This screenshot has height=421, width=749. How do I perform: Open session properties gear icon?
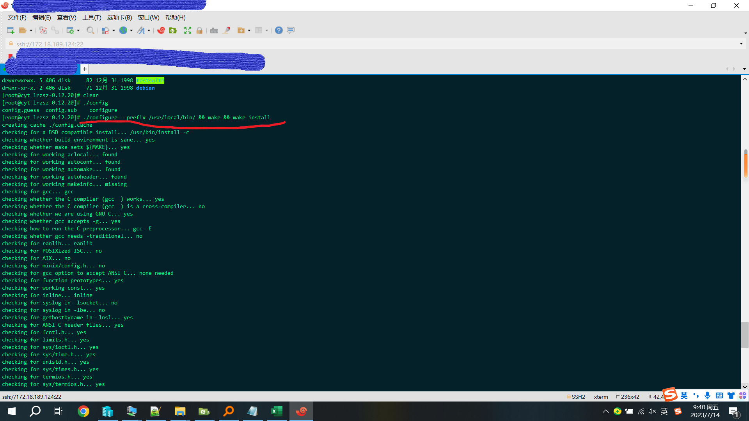(70, 30)
